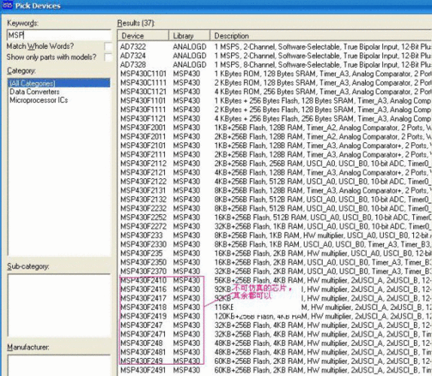Select the AD7322 device row
Screen dimensions: 432x376
coord(275,47)
